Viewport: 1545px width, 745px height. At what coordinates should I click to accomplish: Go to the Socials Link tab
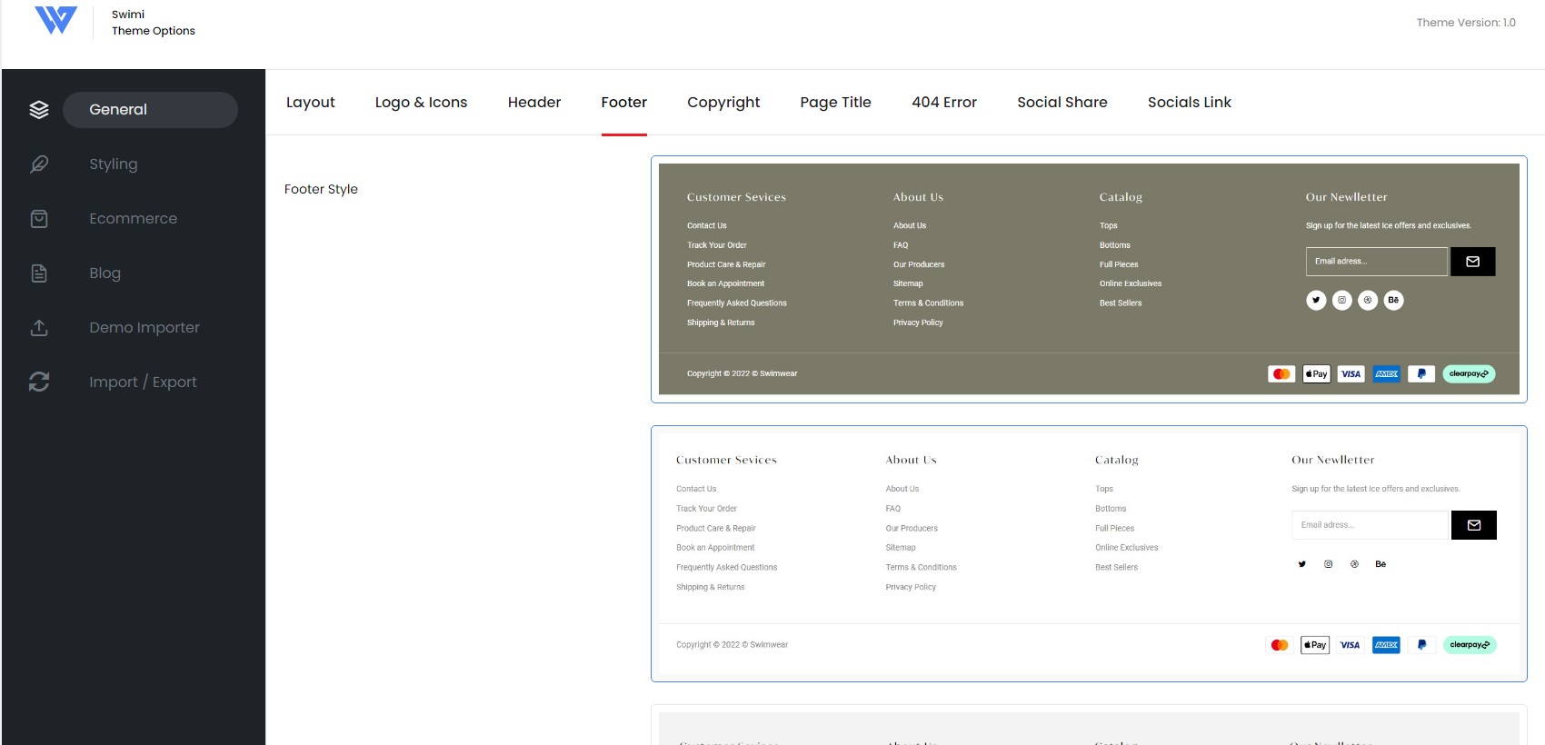[x=1190, y=103]
